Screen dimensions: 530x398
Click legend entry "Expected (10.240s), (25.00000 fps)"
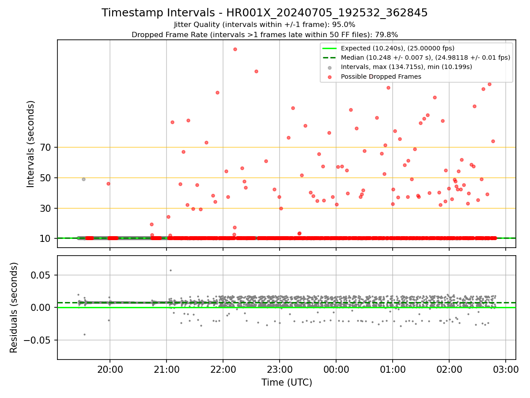(x=397, y=48)
